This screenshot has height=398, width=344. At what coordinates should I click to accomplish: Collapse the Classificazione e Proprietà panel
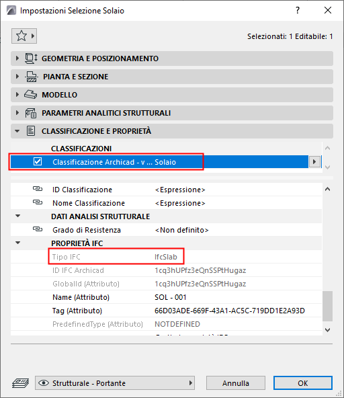[x=17, y=131]
